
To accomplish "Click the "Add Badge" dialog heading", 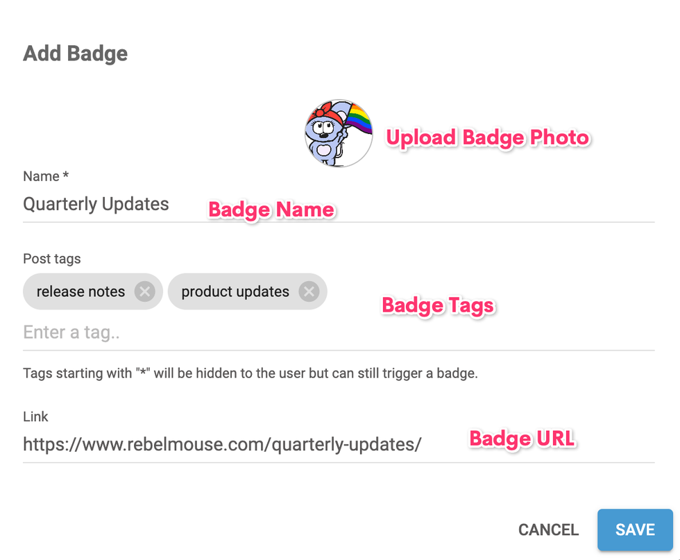I will pyautogui.click(x=76, y=53).
